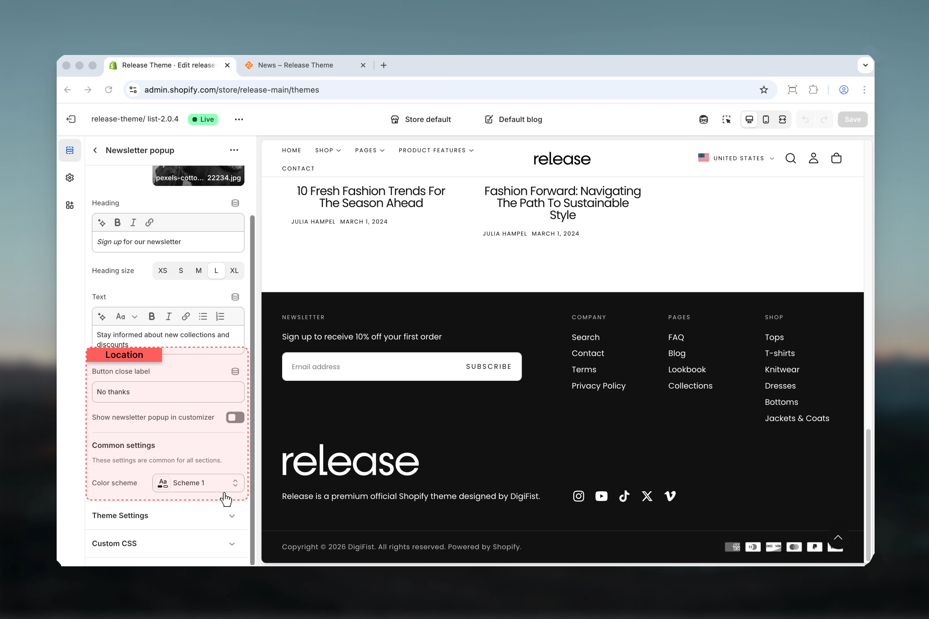This screenshot has width=929, height=619.
Task: Select heading size S
Action: (181, 271)
